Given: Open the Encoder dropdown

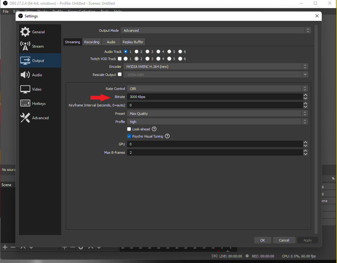Looking at the screenshot, I should point(216,66).
